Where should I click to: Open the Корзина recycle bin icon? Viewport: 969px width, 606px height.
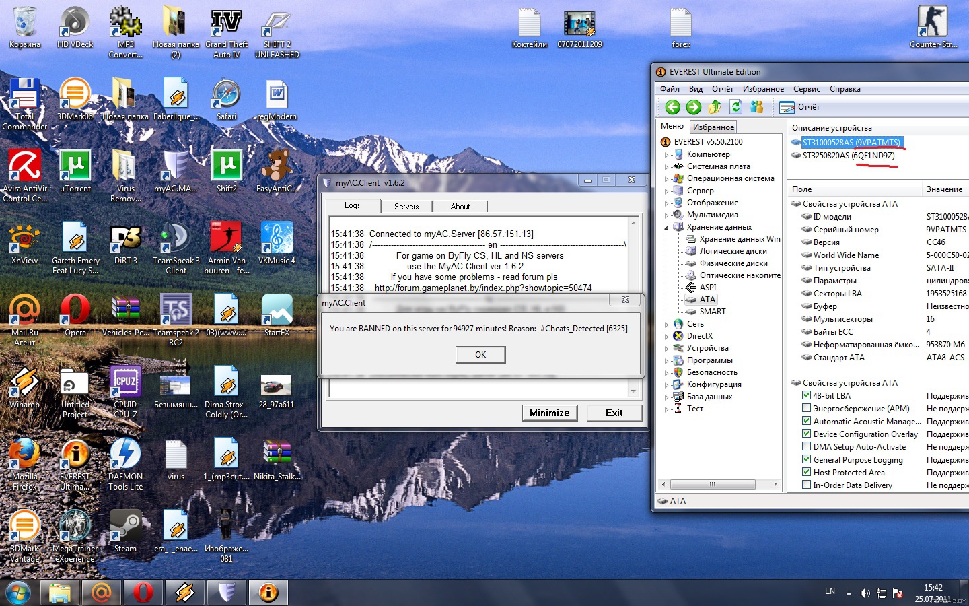point(25,28)
